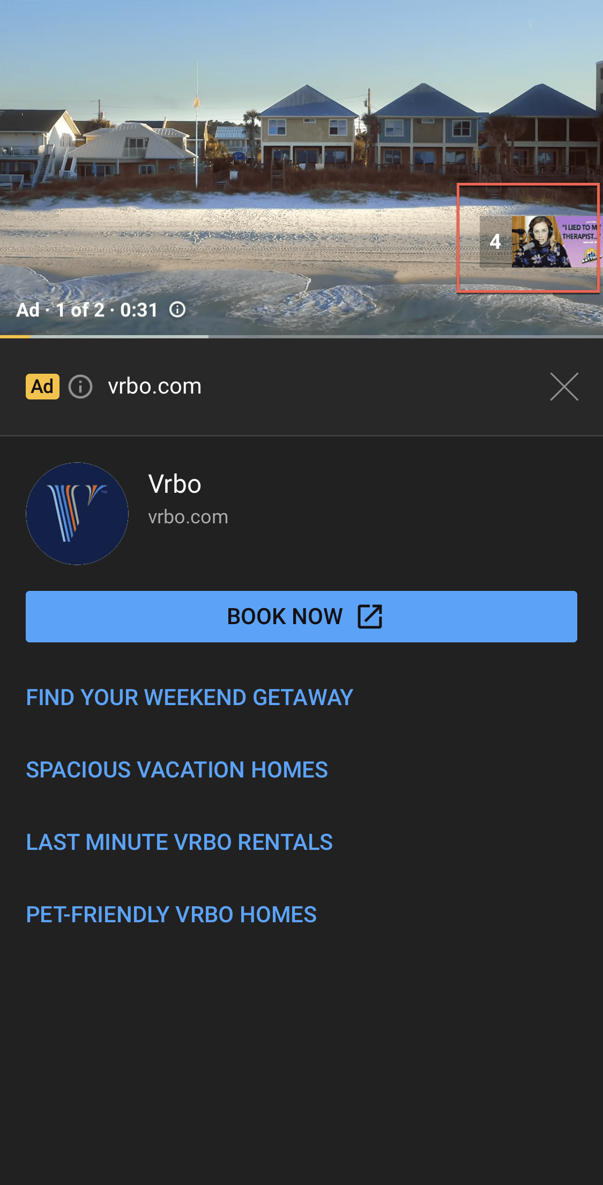
Task: Tap the yellow Ad badge
Action: pos(42,386)
